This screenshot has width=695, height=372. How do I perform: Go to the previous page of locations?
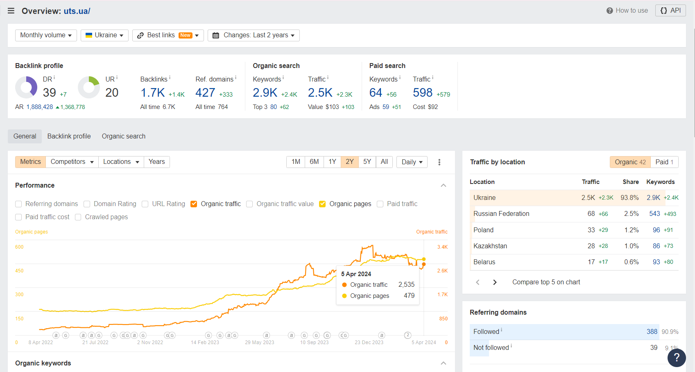tap(478, 282)
